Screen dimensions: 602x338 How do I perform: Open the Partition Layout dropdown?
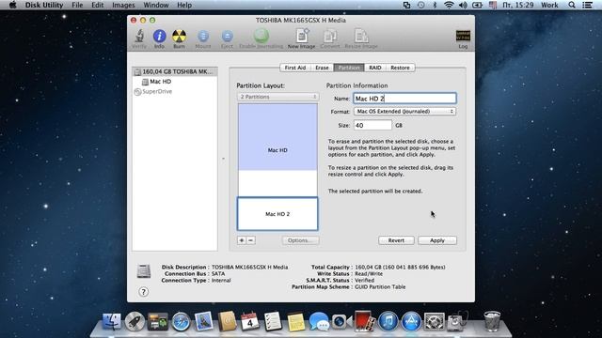pos(278,97)
